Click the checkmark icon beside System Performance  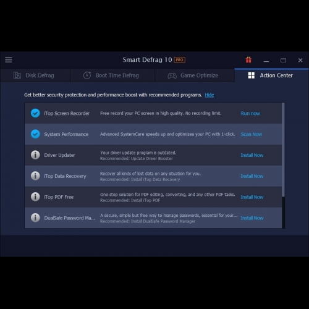coord(35,134)
